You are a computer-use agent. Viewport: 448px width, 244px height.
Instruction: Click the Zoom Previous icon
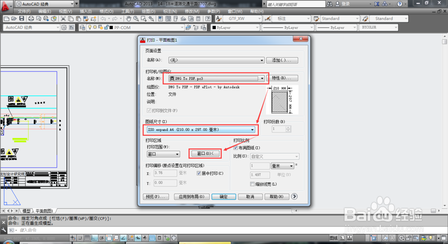click(151, 18)
